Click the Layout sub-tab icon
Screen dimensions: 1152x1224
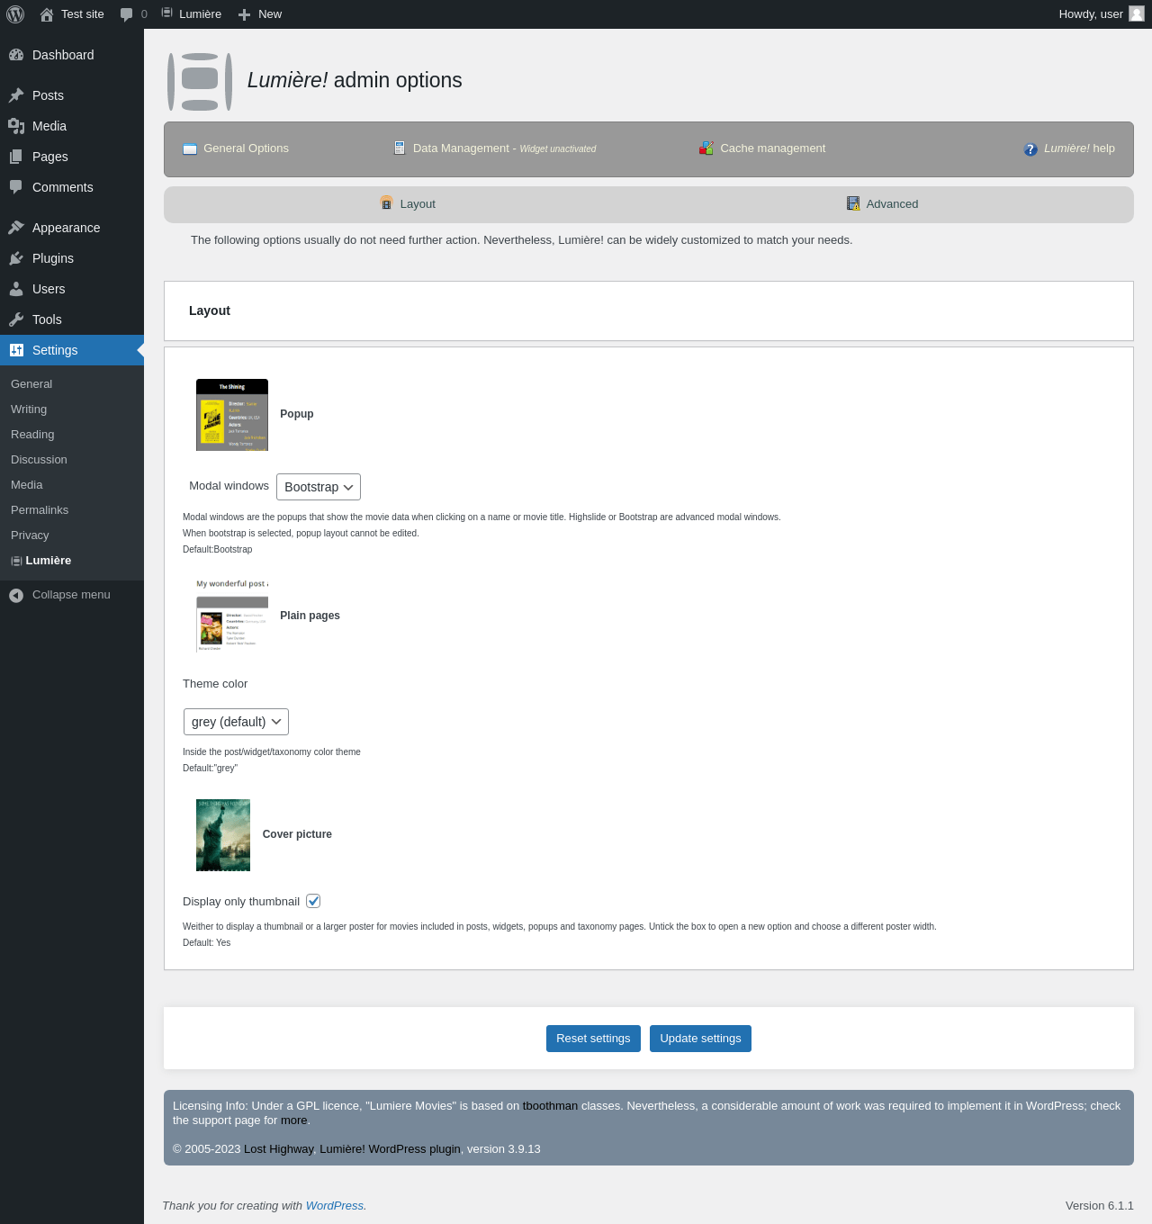click(x=386, y=203)
